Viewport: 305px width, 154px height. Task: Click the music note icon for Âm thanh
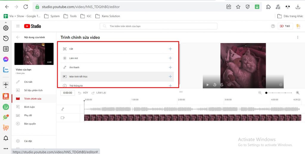(x=65, y=67)
